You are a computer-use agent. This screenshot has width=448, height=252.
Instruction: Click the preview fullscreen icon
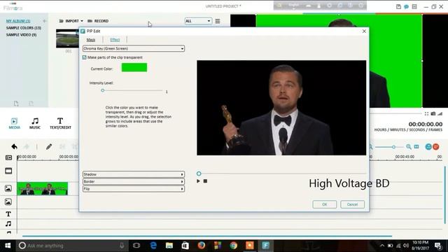pyautogui.click(x=426, y=113)
